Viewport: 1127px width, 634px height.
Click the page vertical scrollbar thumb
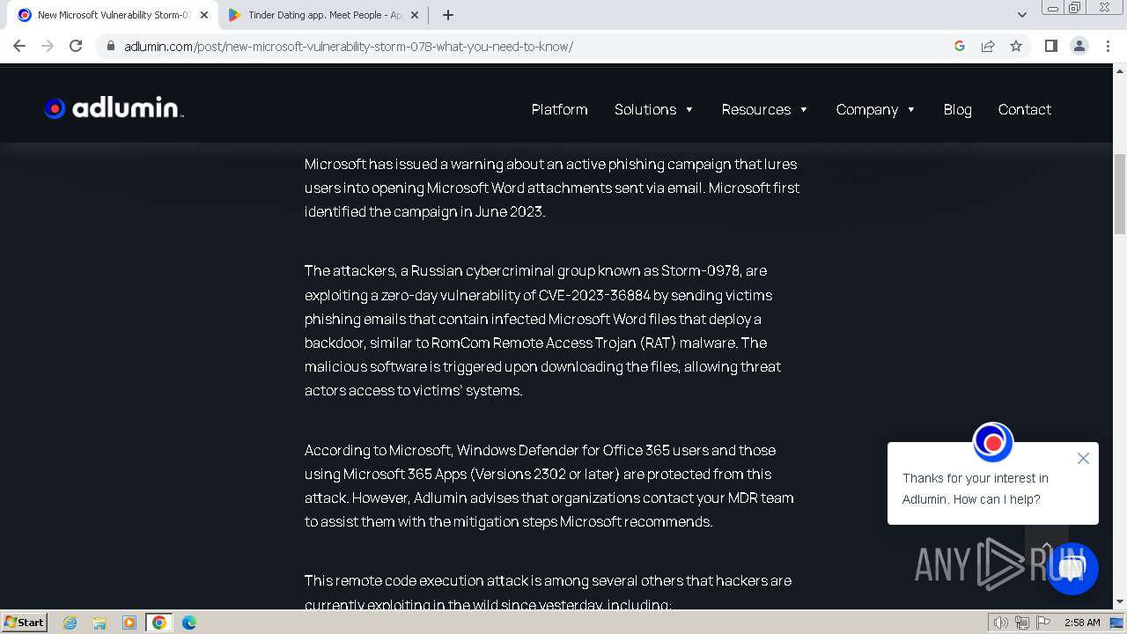(1120, 194)
